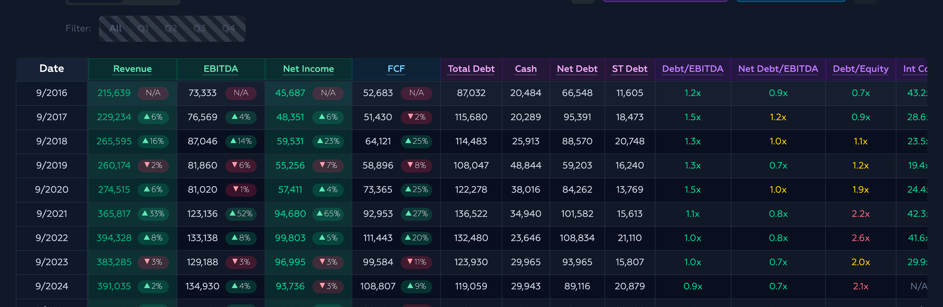
Task: Select the 9/2018 date cell
Action: click(52, 141)
